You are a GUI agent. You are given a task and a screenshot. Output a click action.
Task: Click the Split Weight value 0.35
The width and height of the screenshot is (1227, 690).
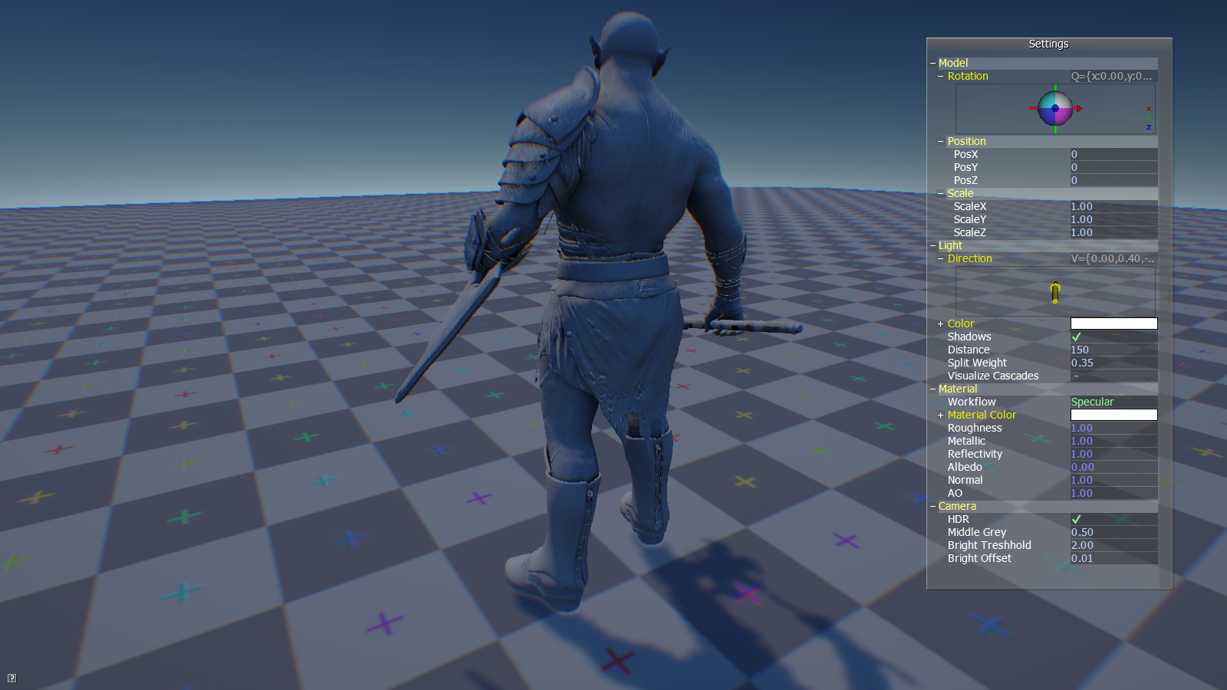pos(1114,363)
